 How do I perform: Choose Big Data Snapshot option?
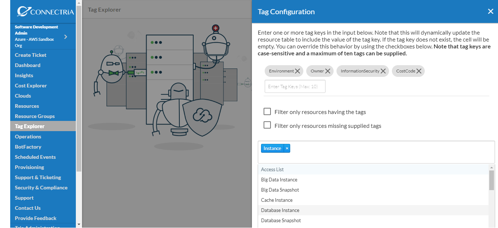pyautogui.click(x=373, y=190)
